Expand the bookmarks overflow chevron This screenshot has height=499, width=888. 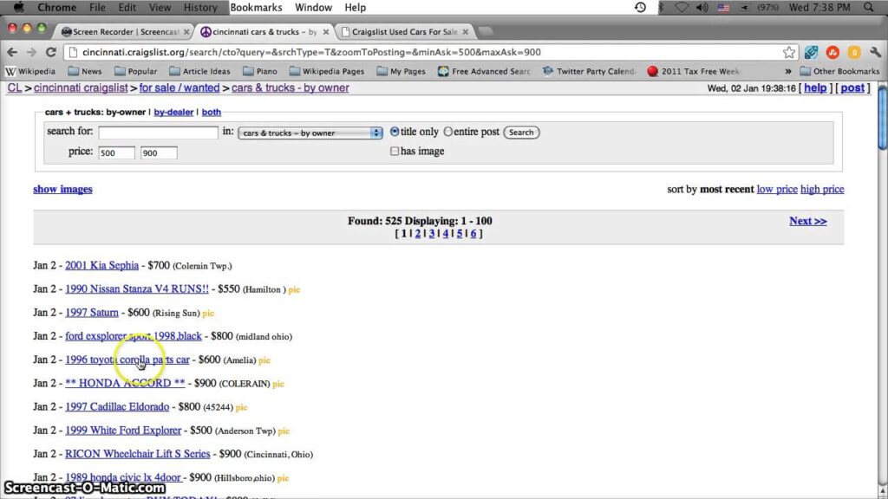(x=787, y=72)
